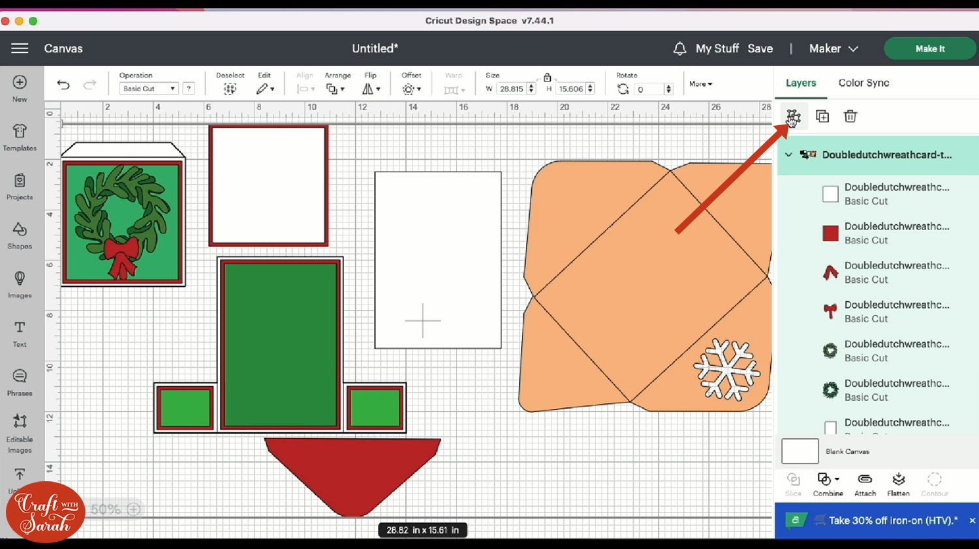979x549 pixels.
Task: Collapse the Doubledutchwreathcard group
Action: tap(788, 155)
